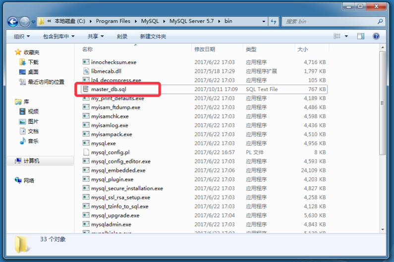Select the master_db.sql file icon
The height and width of the screenshot is (262, 394).
click(x=86, y=89)
